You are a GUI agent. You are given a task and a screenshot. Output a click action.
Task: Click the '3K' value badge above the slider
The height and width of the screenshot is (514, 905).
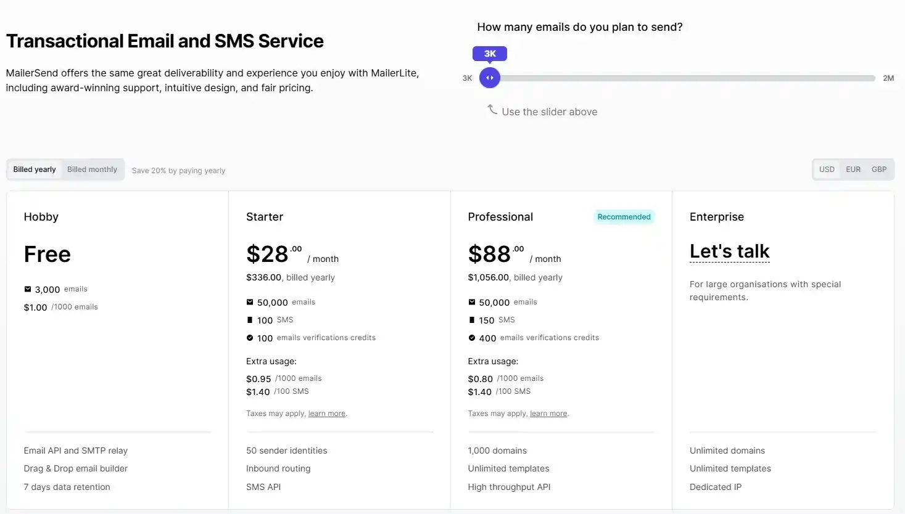pos(489,54)
